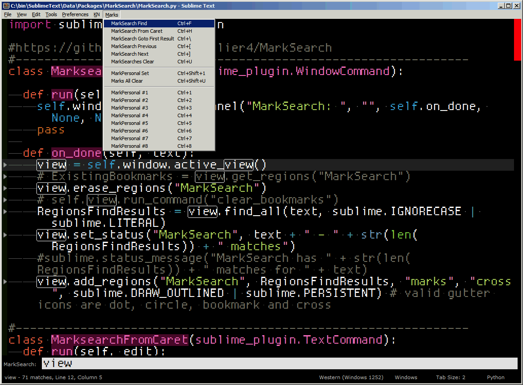Select MarkSearch Next entry
This screenshot has width=523, height=385.
pos(159,54)
